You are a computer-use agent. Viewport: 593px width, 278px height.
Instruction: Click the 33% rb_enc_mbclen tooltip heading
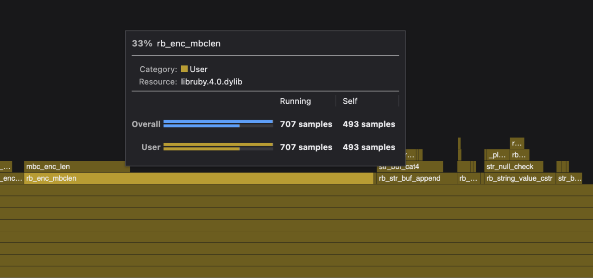point(177,44)
